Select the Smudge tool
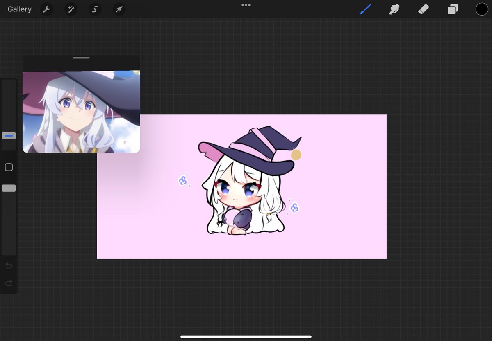This screenshot has height=341, width=492. tap(394, 9)
